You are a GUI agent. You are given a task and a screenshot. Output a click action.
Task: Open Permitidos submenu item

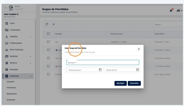tap(11, 88)
